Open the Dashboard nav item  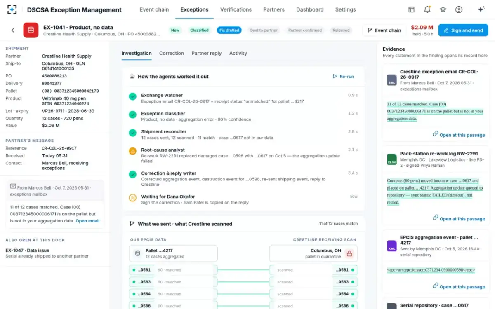coord(310,9)
